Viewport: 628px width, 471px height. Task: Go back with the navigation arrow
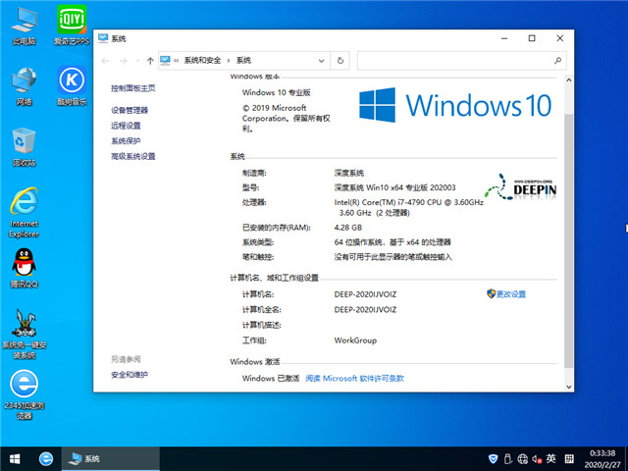point(105,61)
